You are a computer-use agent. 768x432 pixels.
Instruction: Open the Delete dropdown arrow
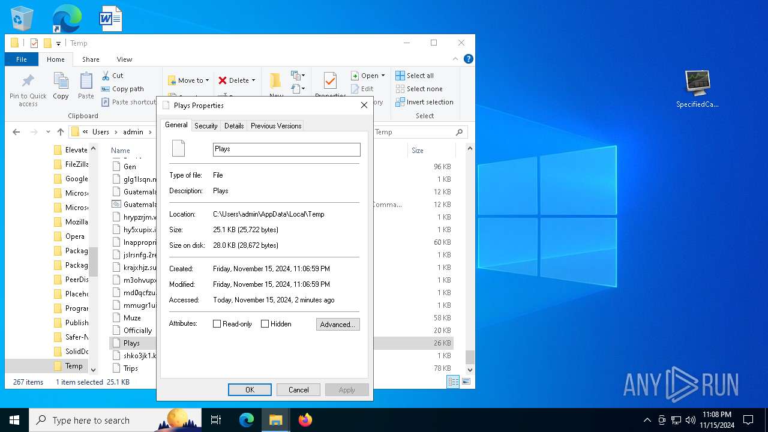253,80
